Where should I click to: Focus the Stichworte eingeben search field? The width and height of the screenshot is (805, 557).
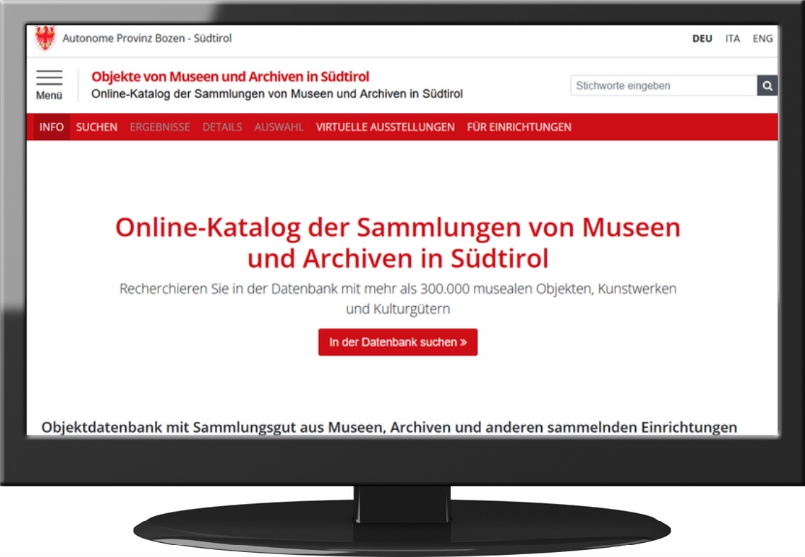point(663,86)
